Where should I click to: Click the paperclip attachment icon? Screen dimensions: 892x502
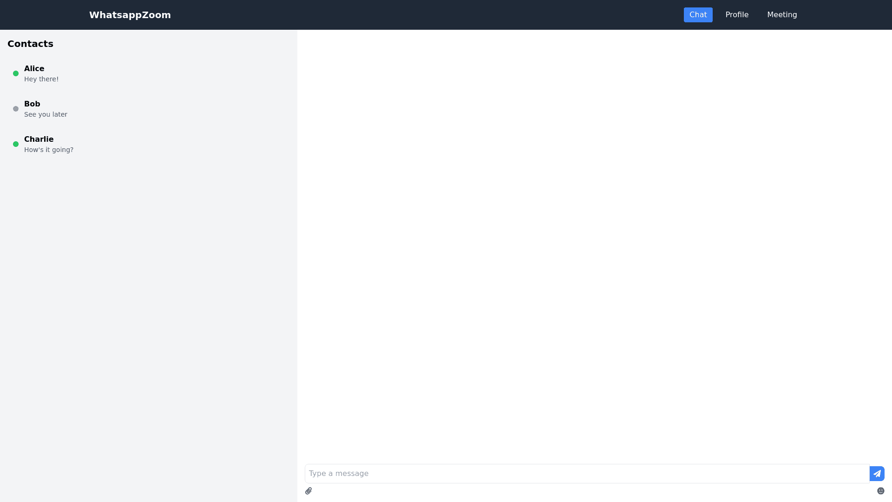(x=308, y=491)
